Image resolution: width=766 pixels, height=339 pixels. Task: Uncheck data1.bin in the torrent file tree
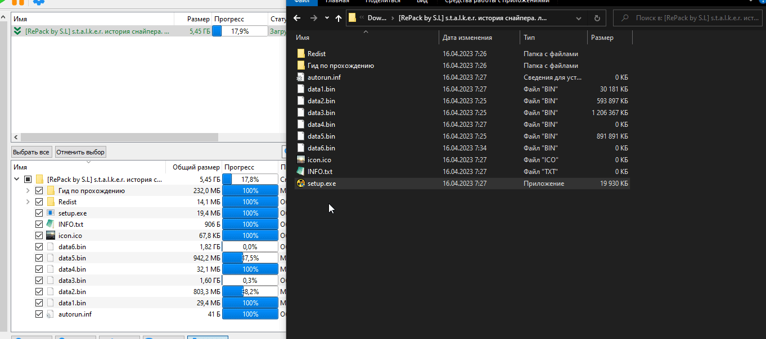tap(39, 303)
